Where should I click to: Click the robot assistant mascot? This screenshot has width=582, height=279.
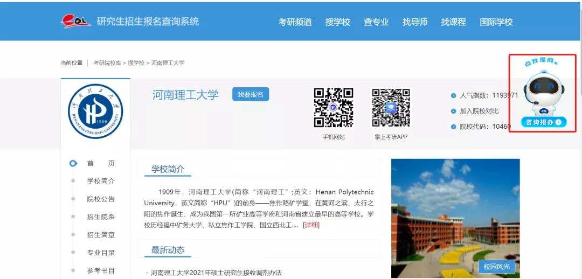point(544,92)
